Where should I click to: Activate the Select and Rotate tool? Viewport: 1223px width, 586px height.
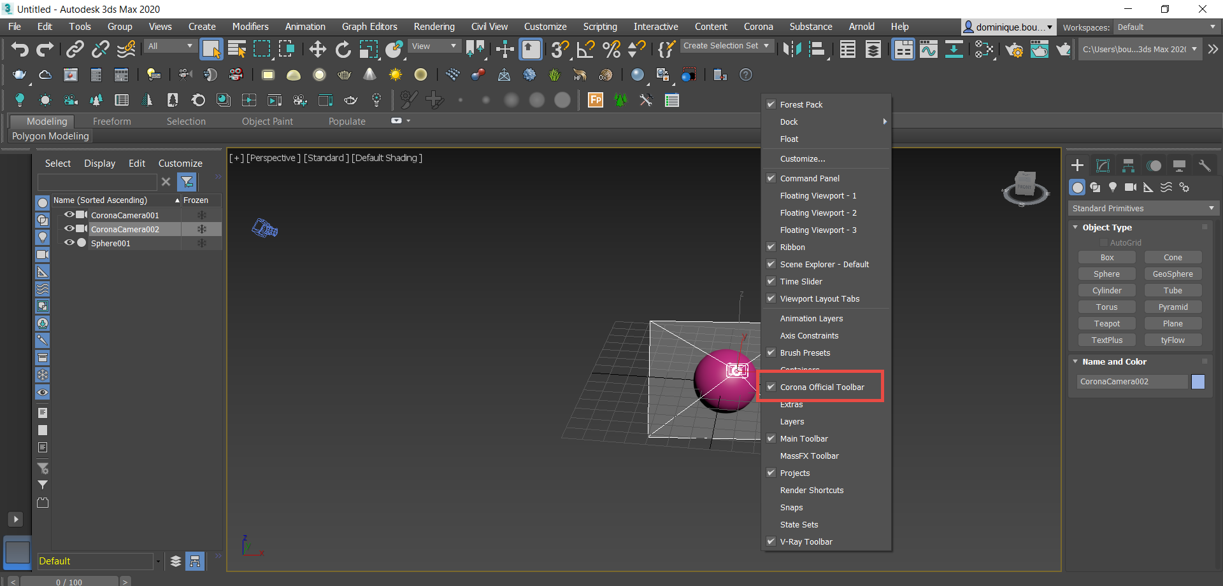343,49
